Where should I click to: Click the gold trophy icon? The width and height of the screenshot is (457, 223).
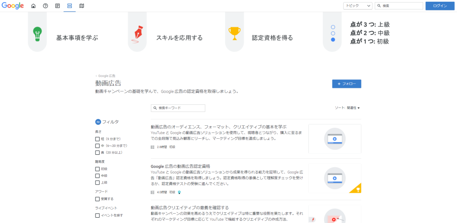[x=235, y=34]
